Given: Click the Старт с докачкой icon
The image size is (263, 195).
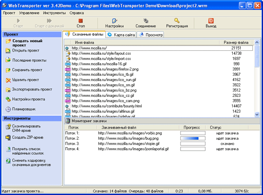Looking at the screenshot, I should click(49, 21).
